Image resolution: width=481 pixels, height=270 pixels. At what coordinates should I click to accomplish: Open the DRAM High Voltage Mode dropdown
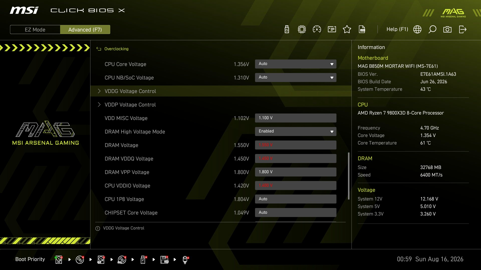296,131
